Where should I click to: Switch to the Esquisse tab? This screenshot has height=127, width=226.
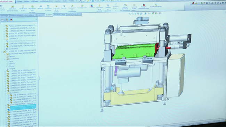(x=40, y=15)
